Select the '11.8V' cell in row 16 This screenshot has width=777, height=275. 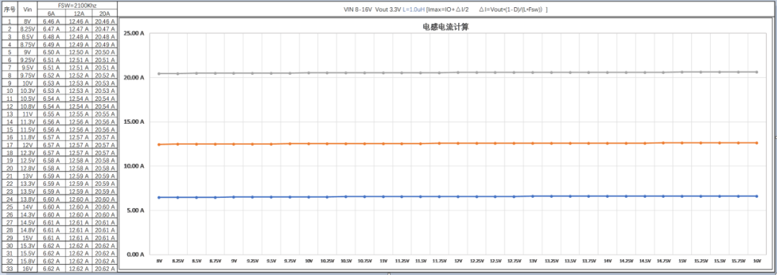(x=28, y=137)
